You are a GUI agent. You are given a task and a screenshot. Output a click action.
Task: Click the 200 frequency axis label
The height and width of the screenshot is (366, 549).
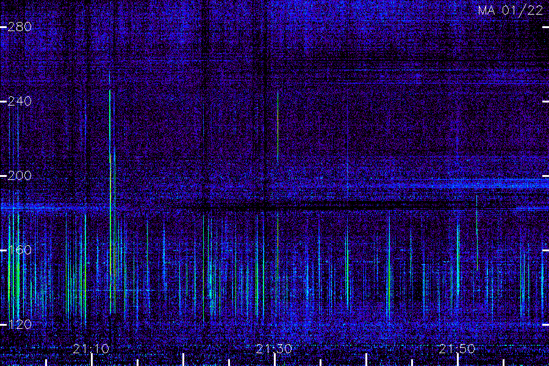click(20, 176)
